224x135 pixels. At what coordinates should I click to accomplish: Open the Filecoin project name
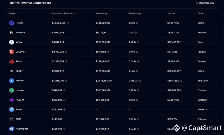point(19,81)
